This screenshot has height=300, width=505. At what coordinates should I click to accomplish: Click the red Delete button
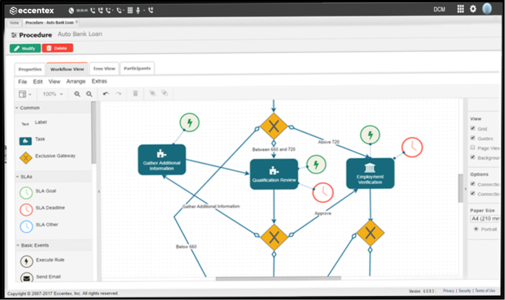pyautogui.click(x=58, y=48)
